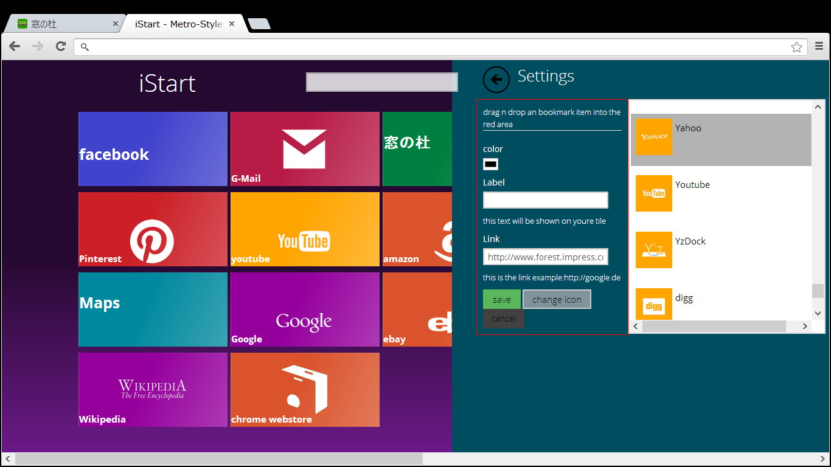Click the browser forward arrow

tap(38, 46)
